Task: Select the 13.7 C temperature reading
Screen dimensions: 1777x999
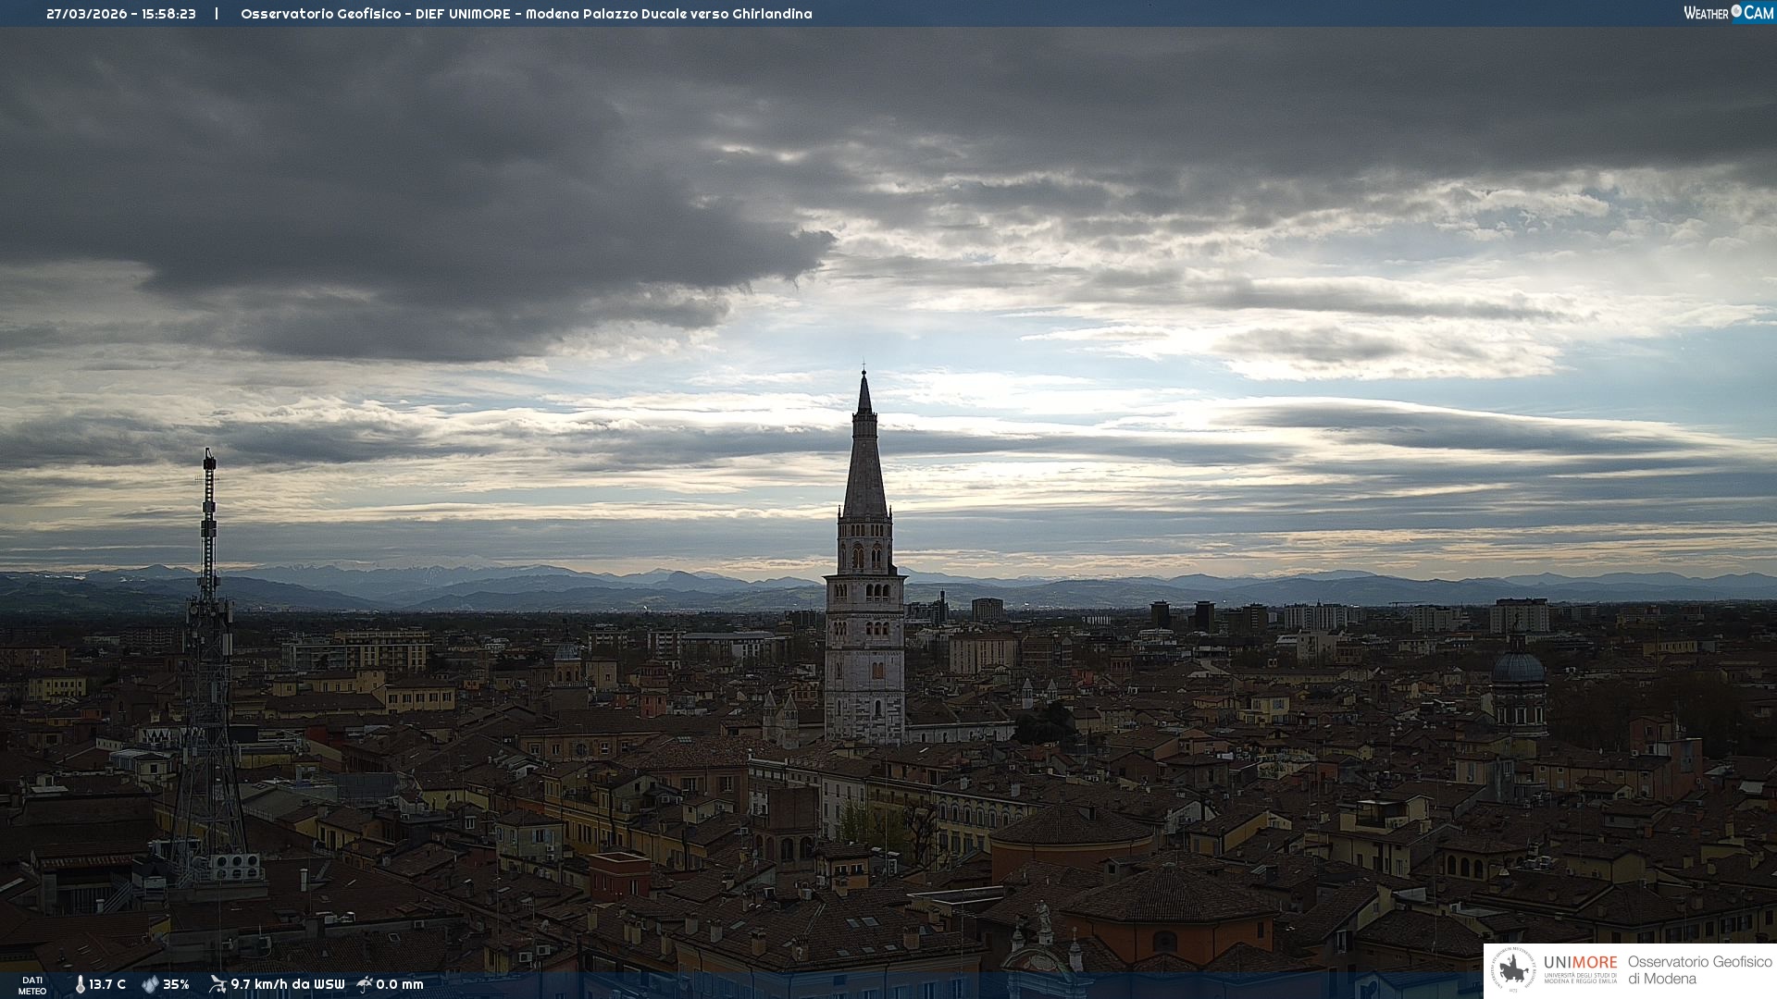Action: [x=107, y=985]
